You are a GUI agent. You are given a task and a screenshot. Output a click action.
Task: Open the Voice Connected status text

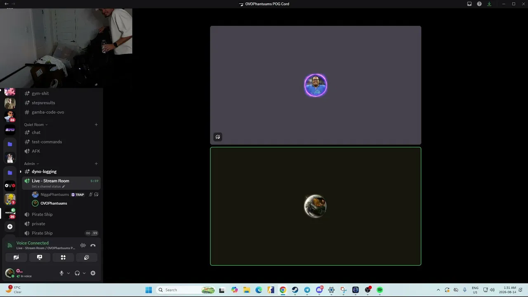pyautogui.click(x=33, y=243)
